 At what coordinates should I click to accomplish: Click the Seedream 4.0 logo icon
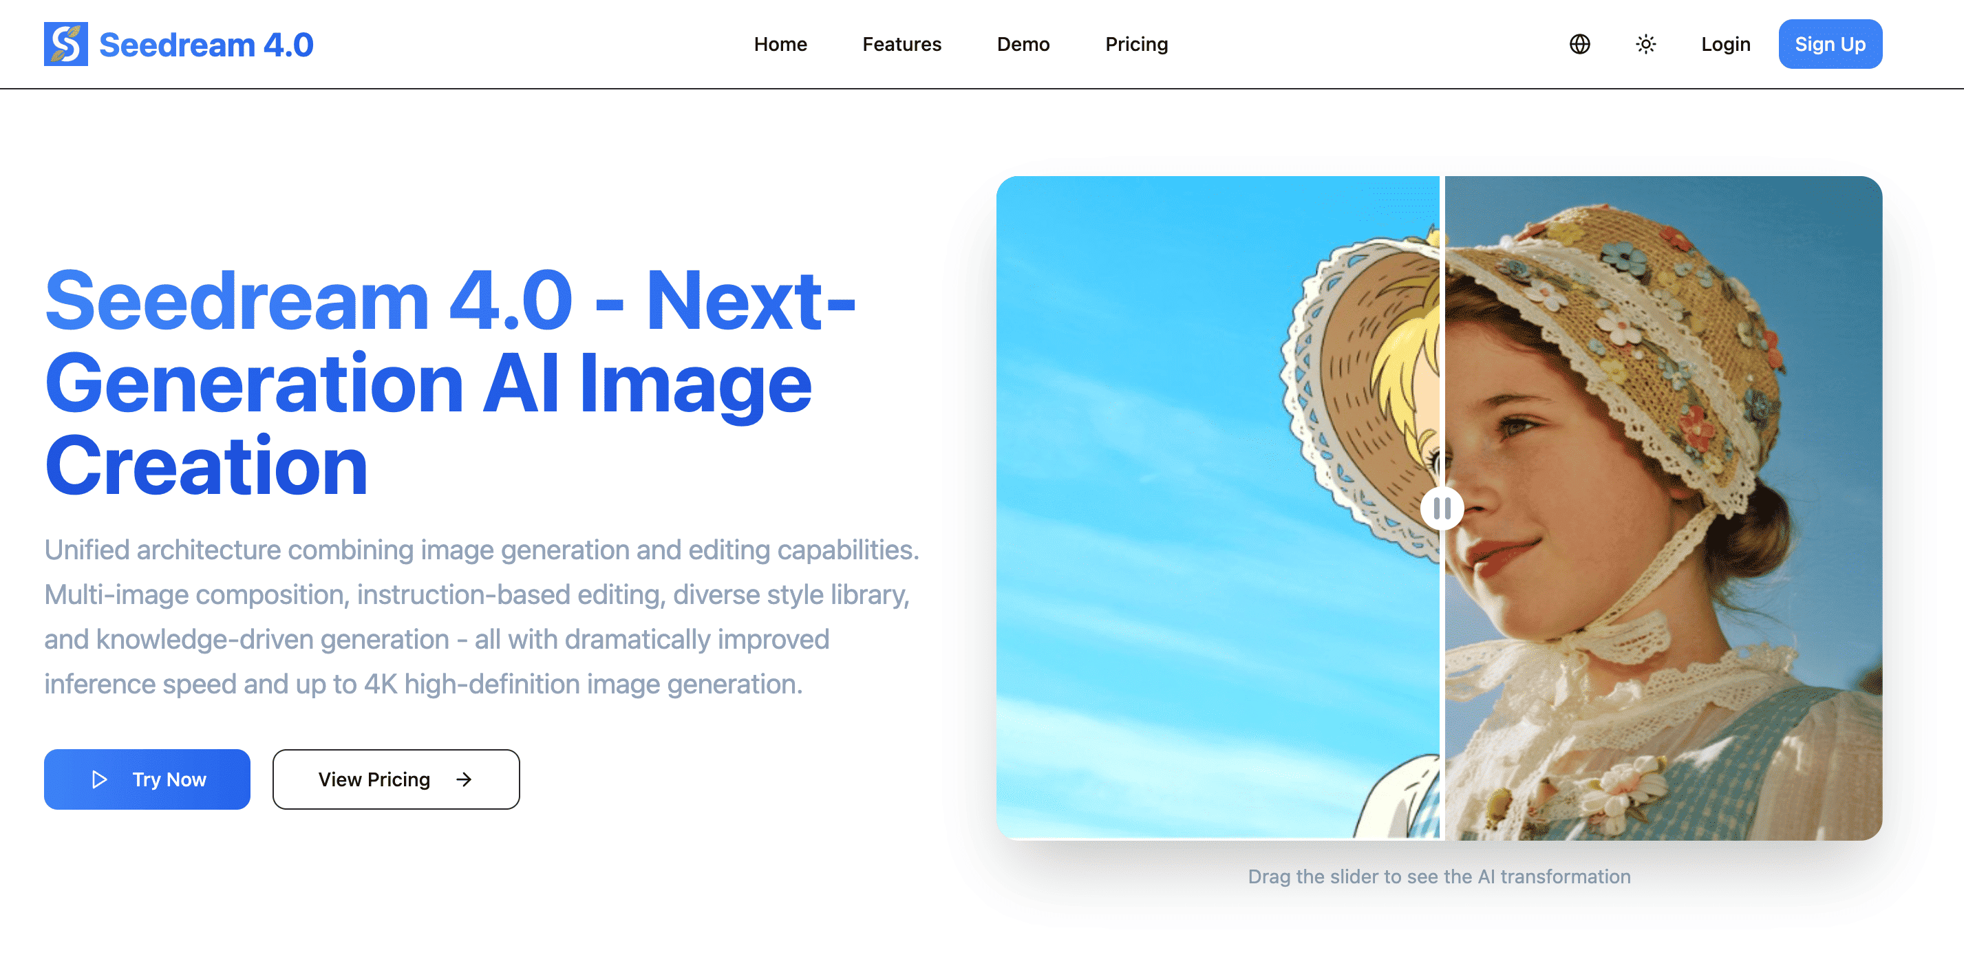click(x=65, y=43)
